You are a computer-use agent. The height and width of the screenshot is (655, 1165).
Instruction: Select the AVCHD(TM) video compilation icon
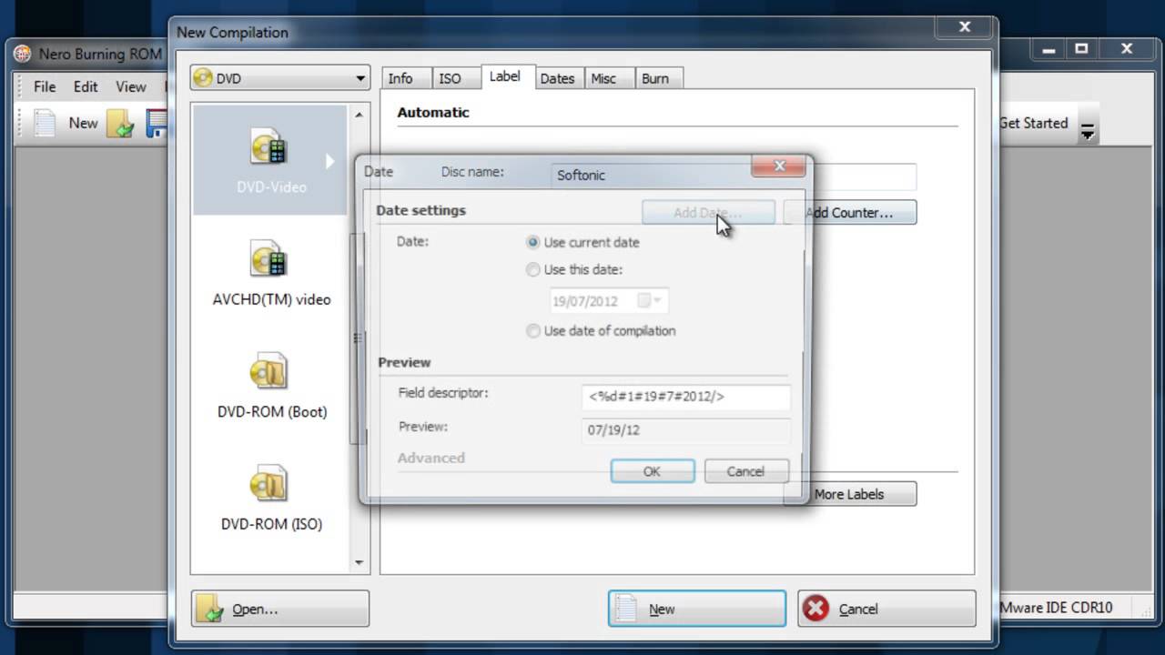pos(269,259)
